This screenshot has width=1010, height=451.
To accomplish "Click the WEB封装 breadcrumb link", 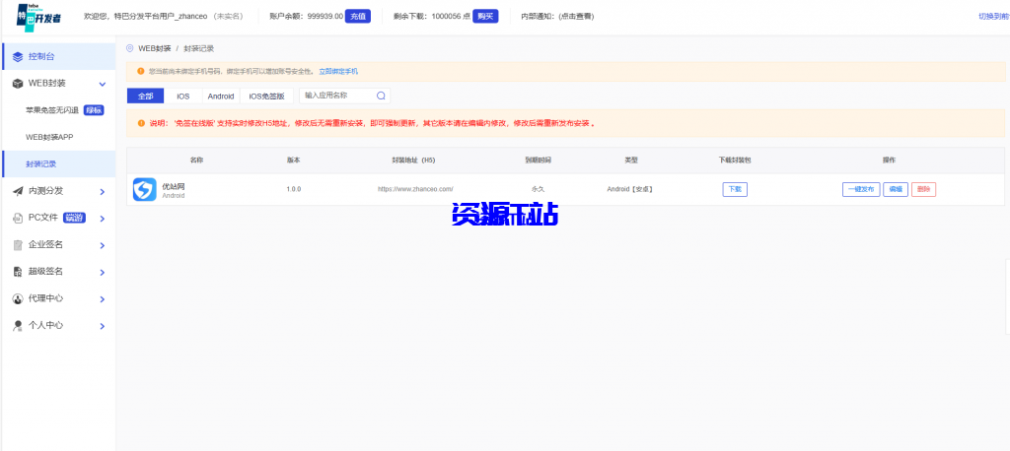I will [x=154, y=48].
